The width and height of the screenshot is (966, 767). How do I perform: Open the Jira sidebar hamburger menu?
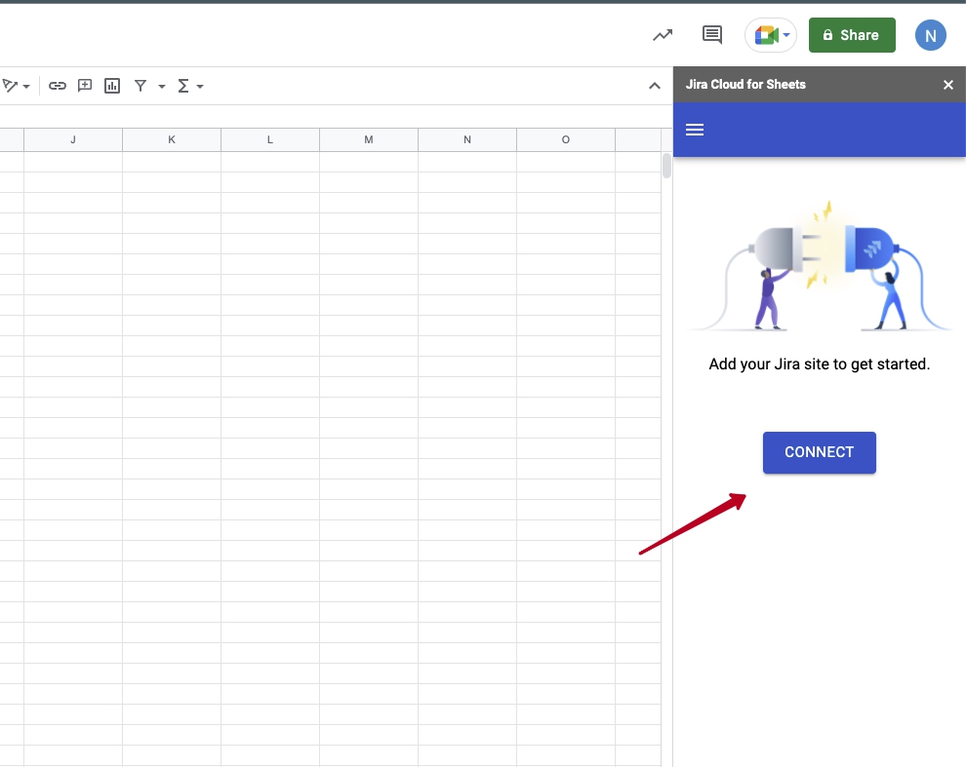point(695,130)
